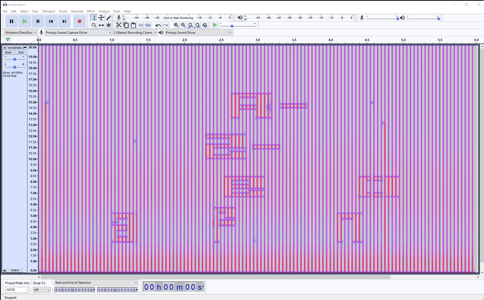Open the Windows DirectSound host dropdown
The image size is (484, 300).
21,32
